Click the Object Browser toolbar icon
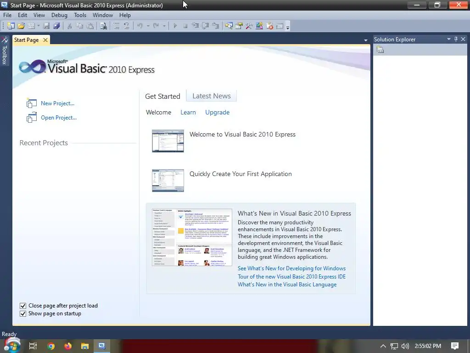Screen dimensions: 470x353 (x=259, y=26)
